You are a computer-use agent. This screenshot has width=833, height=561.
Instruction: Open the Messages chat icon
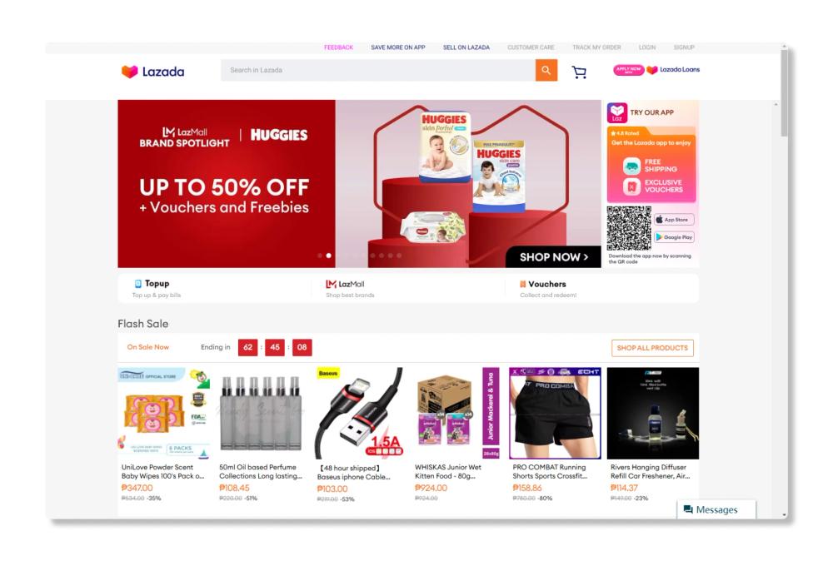point(689,509)
